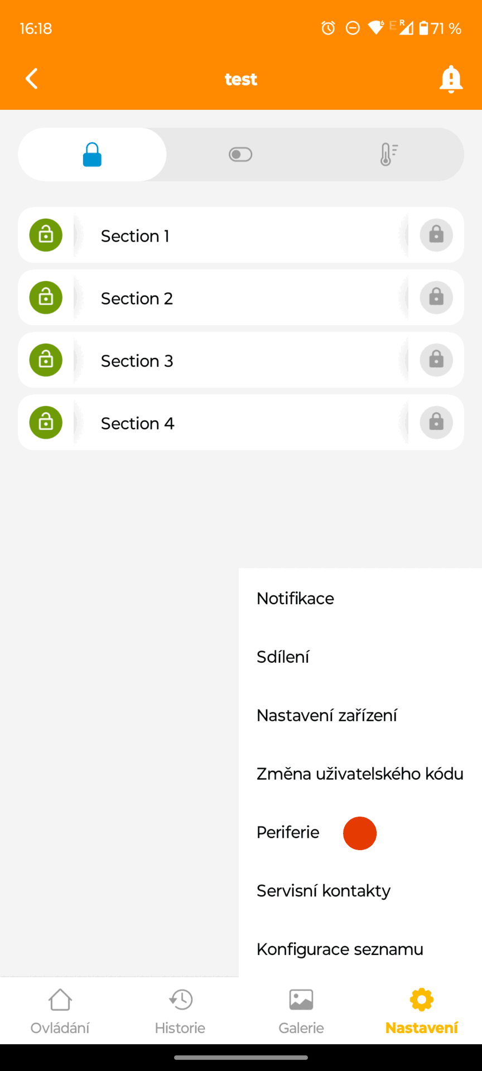Switch to the toggle switch outputs tab
This screenshot has width=482, height=1071.
click(240, 155)
